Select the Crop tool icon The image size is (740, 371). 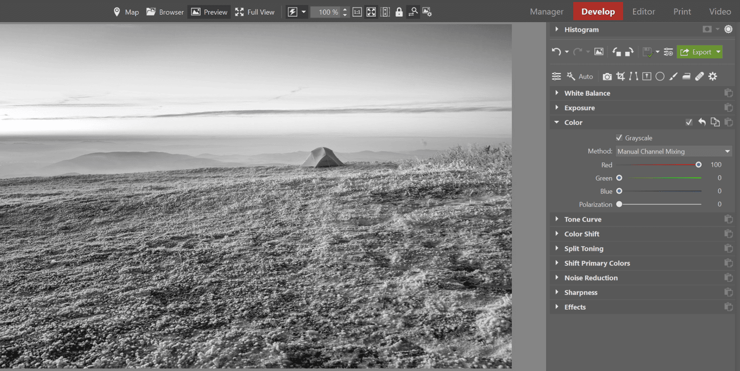point(621,77)
